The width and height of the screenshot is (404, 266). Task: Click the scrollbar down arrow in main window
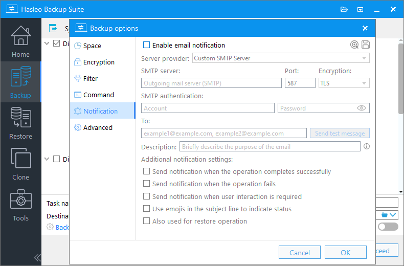pos(400,191)
